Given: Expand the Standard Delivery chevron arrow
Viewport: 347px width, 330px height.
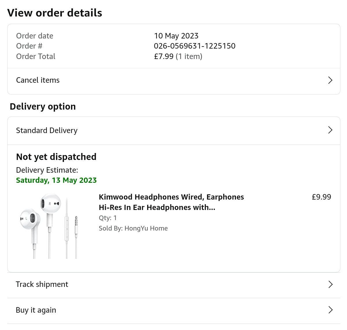Looking at the screenshot, I should [x=330, y=130].
